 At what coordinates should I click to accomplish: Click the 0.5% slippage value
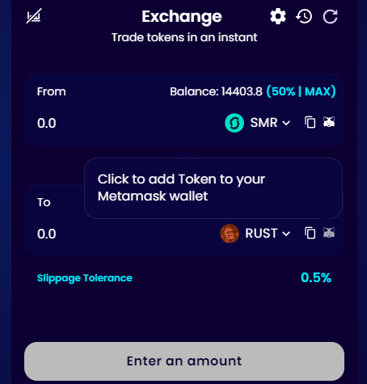pyautogui.click(x=316, y=277)
